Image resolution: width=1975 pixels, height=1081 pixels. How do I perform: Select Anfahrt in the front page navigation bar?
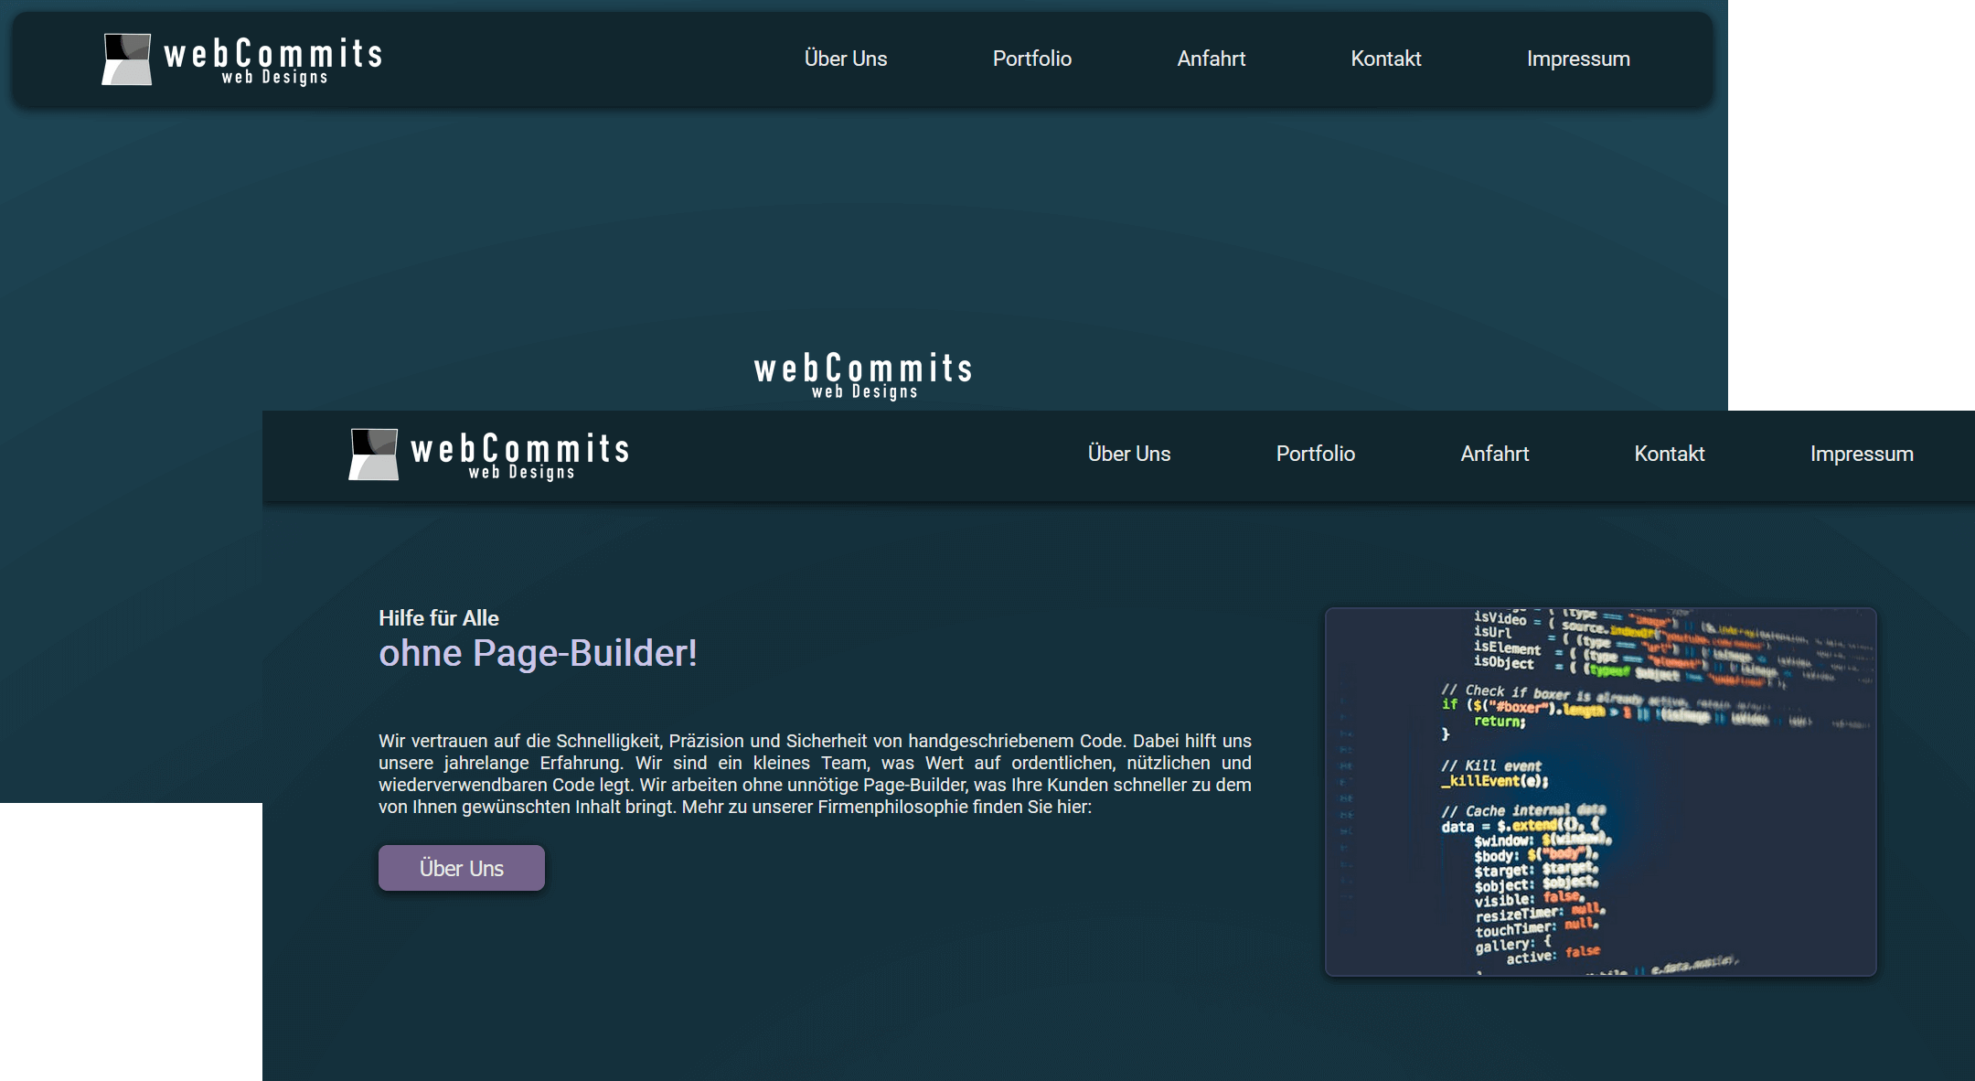[1495, 454]
